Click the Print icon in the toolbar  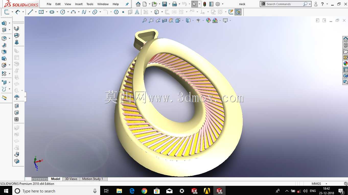[175, 4]
